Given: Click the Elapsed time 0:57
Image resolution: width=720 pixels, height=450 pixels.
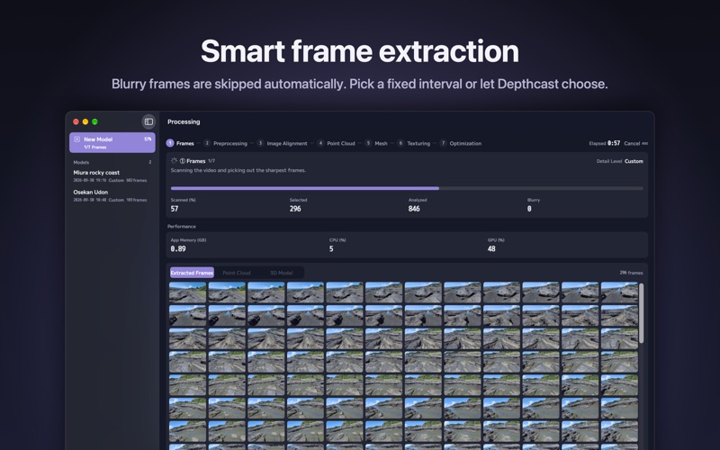Looking at the screenshot, I should click(614, 143).
